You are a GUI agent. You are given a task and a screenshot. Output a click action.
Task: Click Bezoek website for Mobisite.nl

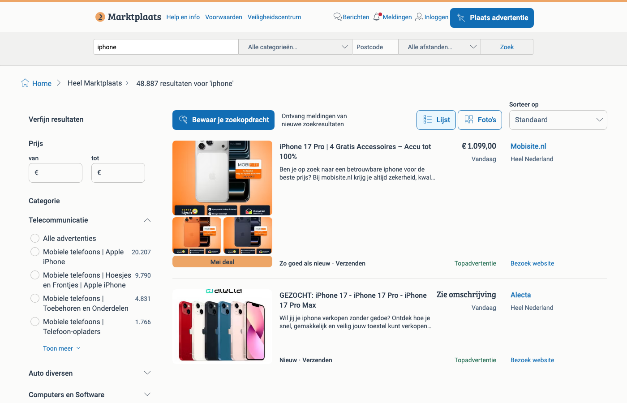532,263
